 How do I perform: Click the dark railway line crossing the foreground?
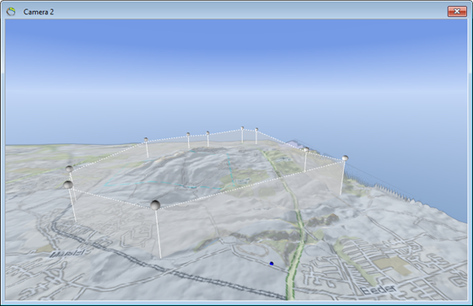pyautogui.click(x=169, y=269)
